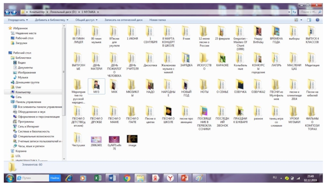The width and height of the screenshot is (327, 184).
Task: Select the ВРЕМЕНА ГОДА folder
Action: coord(276,35)
